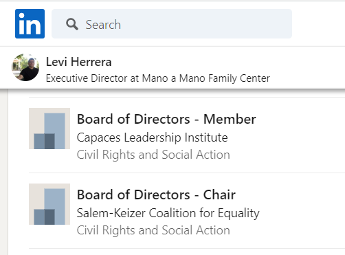Click the Search placeholder text

click(x=103, y=25)
